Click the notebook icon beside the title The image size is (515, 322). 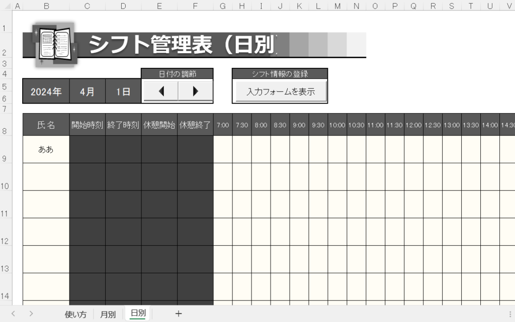(x=54, y=44)
